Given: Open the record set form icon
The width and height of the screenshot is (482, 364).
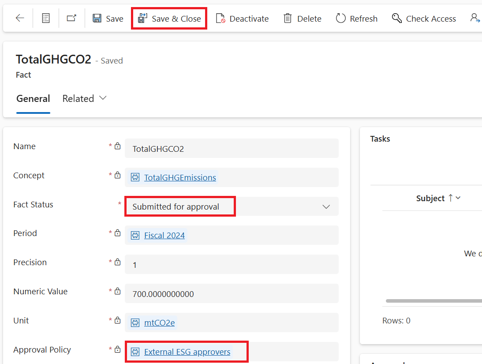Looking at the screenshot, I should (x=46, y=18).
